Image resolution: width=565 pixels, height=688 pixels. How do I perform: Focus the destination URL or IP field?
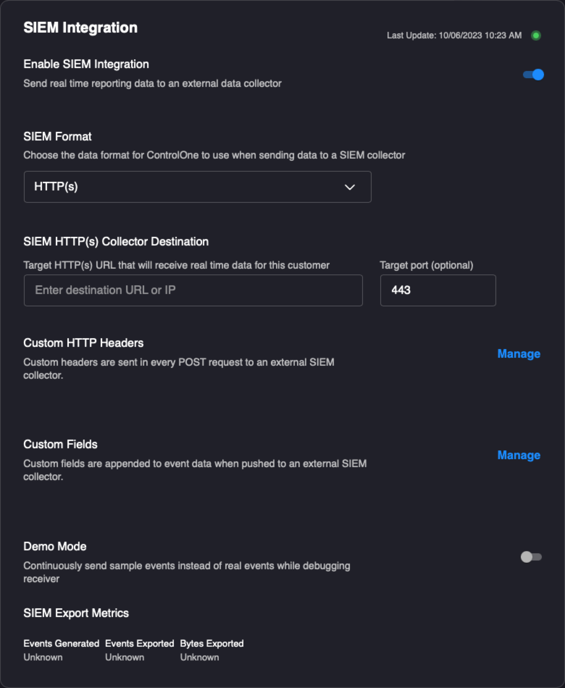coord(193,290)
